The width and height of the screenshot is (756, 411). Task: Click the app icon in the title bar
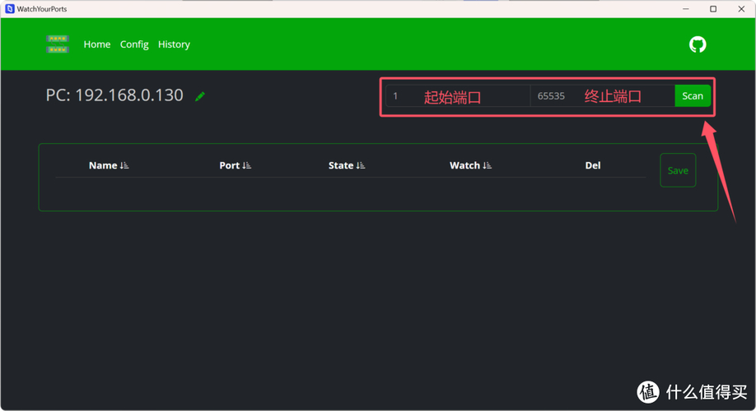[x=10, y=8]
